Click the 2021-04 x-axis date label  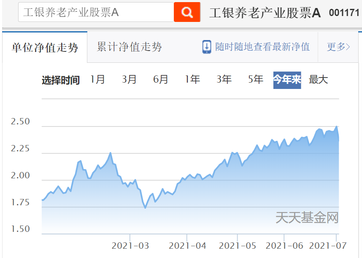click(187, 246)
